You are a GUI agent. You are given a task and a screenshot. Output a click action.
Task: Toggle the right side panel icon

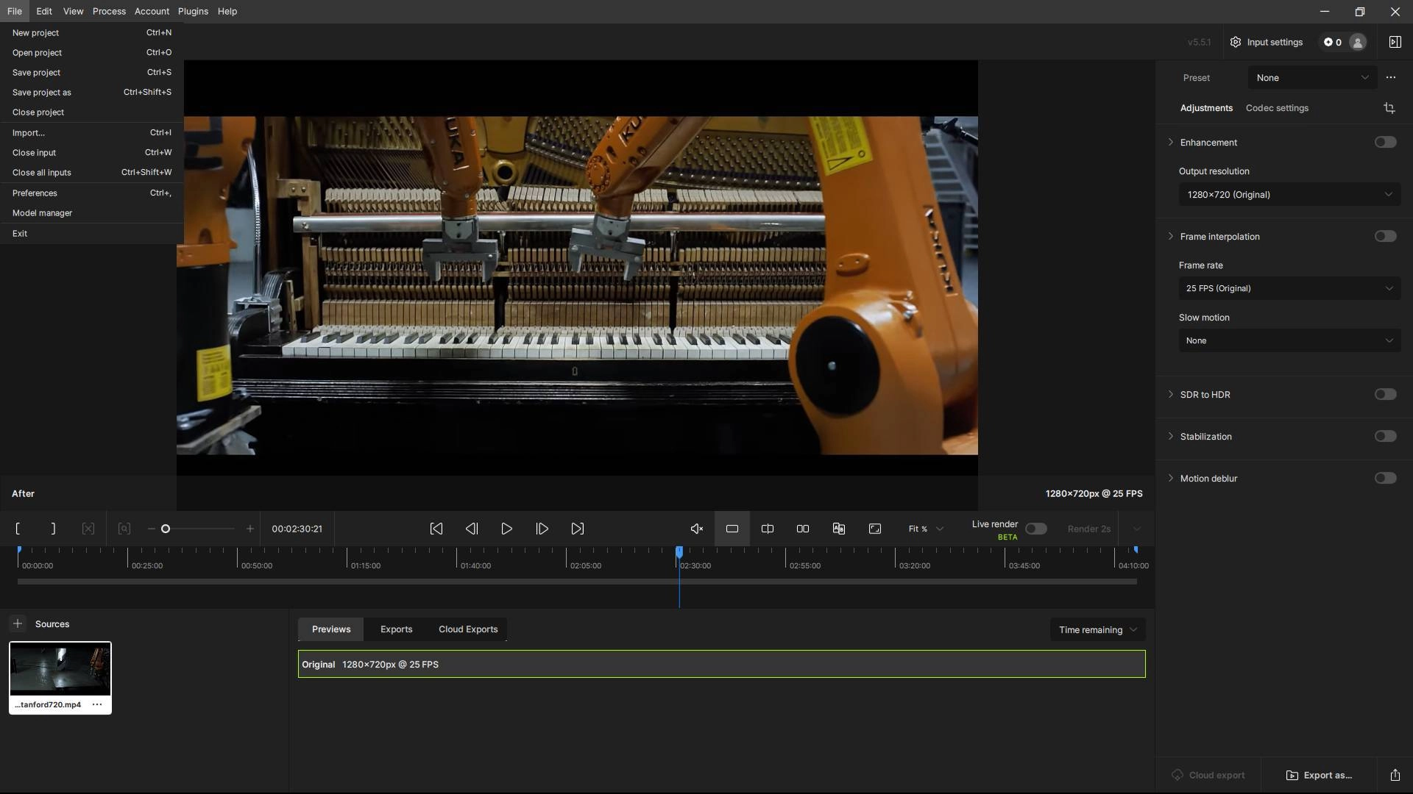1395,42
